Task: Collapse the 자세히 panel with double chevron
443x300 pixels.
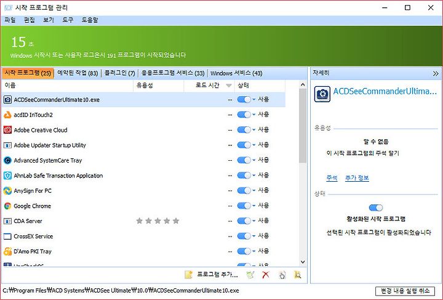Action: click(436, 73)
